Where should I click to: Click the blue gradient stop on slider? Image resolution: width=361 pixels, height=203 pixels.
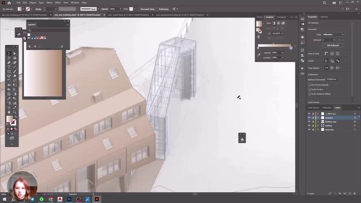pos(291,48)
